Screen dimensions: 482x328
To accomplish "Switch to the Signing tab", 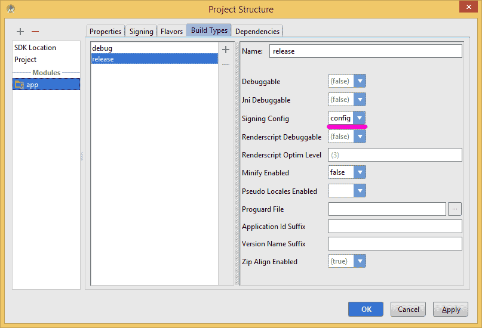I will (x=142, y=32).
